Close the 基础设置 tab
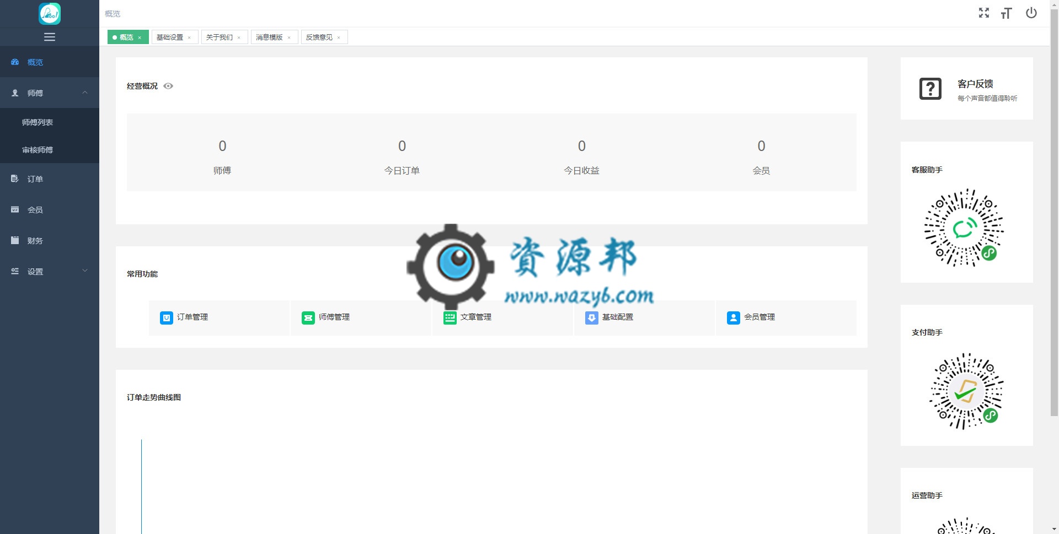Image resolution: width=1059 pixels, height=534 pixels. click(189, 37)
